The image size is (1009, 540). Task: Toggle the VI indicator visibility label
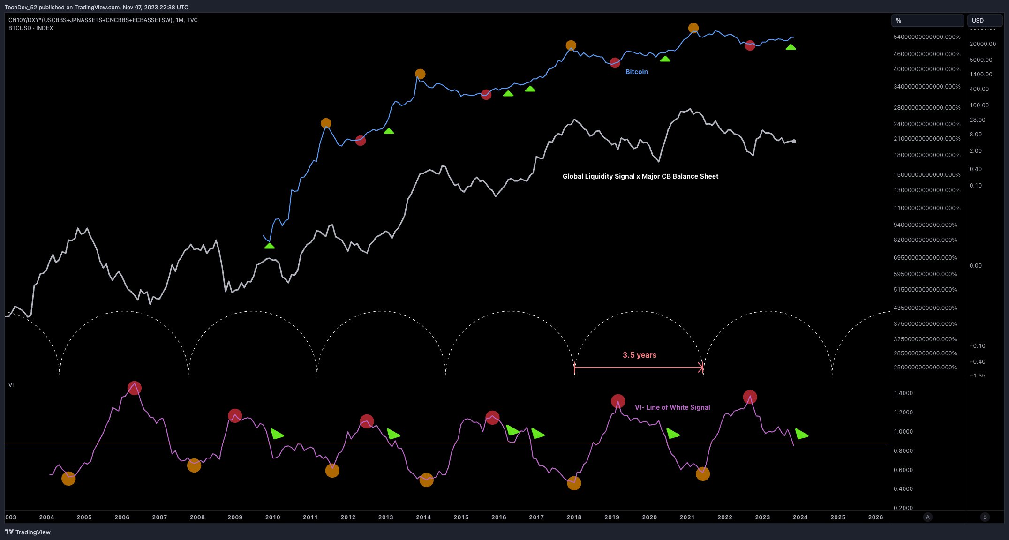click(x=11, y=385)
